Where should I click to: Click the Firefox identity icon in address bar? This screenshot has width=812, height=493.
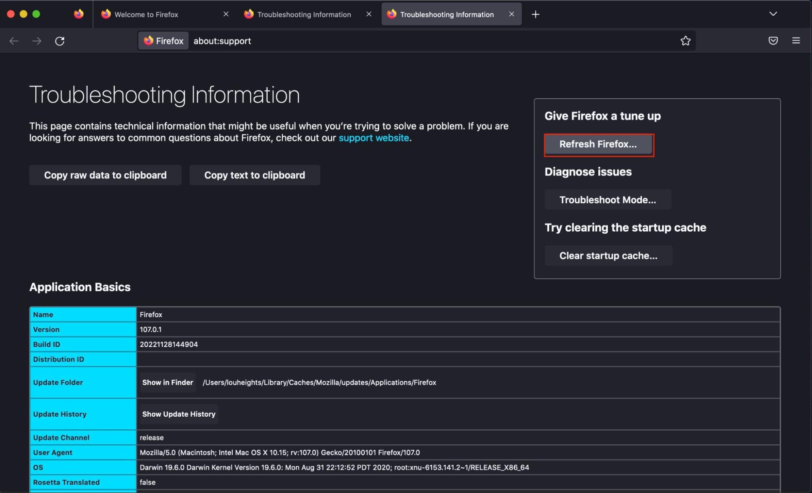163,41
